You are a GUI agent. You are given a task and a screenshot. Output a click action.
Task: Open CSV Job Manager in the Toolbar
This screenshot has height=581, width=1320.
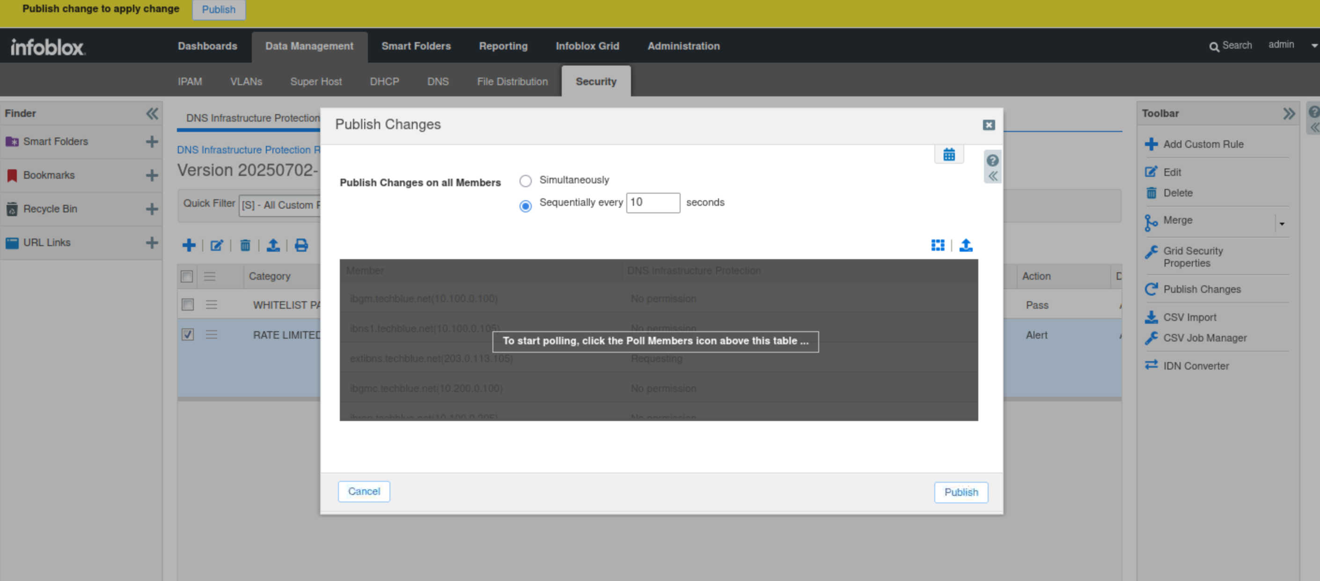[1205, 338]
